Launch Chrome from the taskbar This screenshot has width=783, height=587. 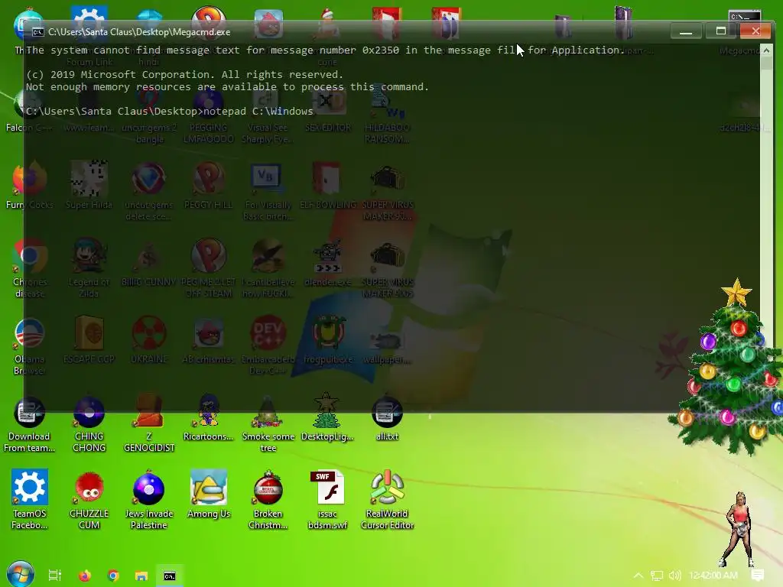click(x=113, y=576)
